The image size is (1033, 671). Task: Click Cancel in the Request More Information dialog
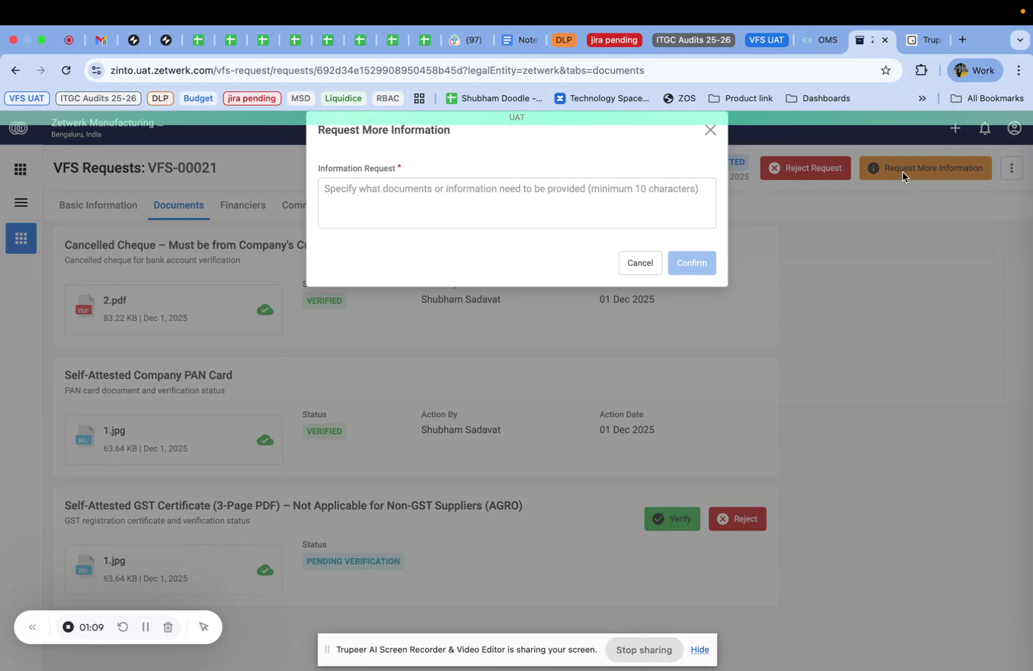[x=640, y=263]
